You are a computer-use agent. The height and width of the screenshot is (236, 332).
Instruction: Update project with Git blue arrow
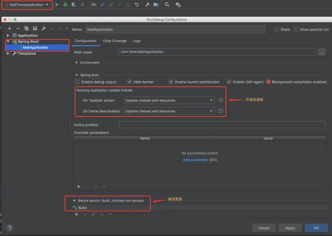point(103,4)
